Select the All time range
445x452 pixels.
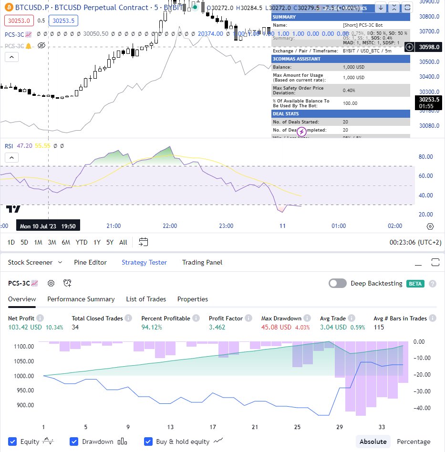(x=123, y=242)
